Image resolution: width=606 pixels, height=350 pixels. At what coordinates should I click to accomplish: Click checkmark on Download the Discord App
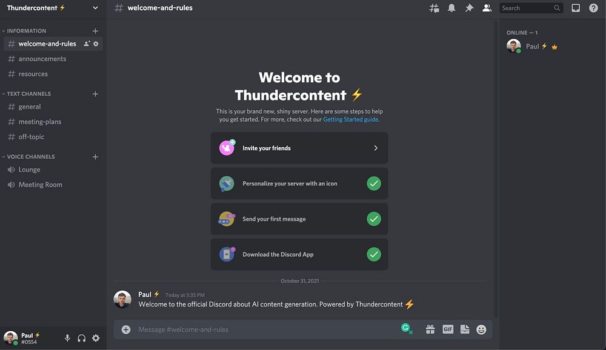tap(374, 254)
